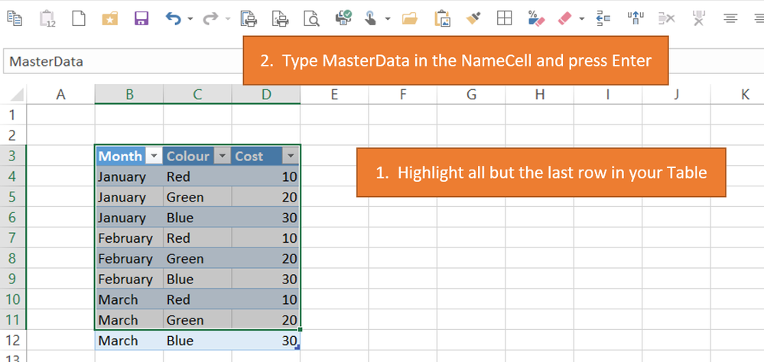Open print preview magnifier icon
The height and width of the screenshot is (362, 764).
point(310,18)
